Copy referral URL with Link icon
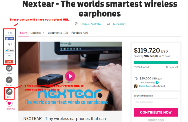 (9, 92)
